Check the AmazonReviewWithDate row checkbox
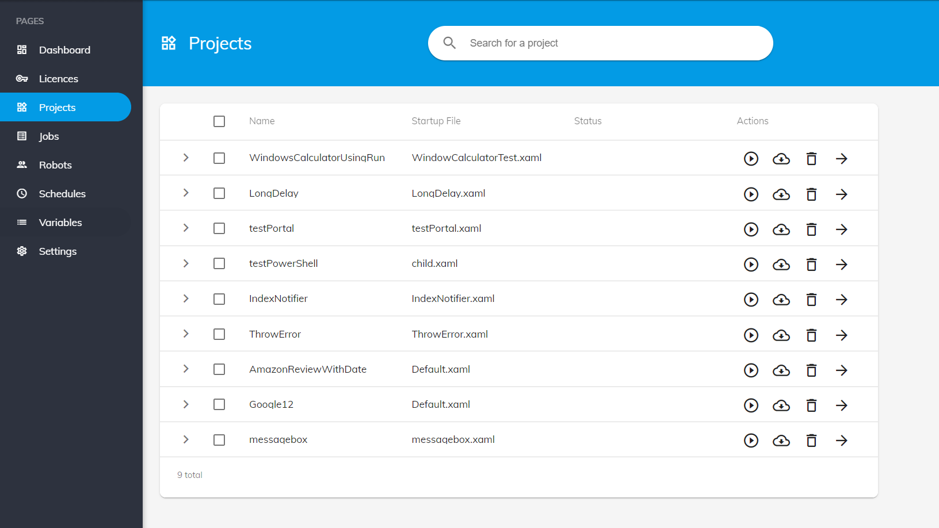The image size is (939, 528). 219,369
